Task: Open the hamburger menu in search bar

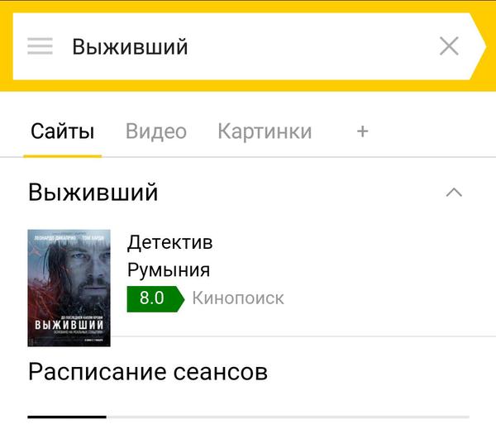Action: point(40,46)
